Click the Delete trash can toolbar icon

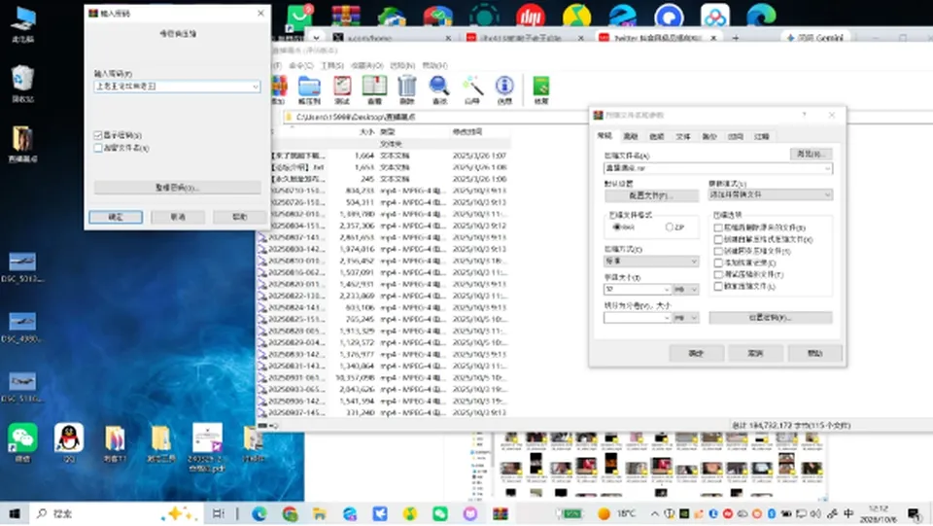407,89
